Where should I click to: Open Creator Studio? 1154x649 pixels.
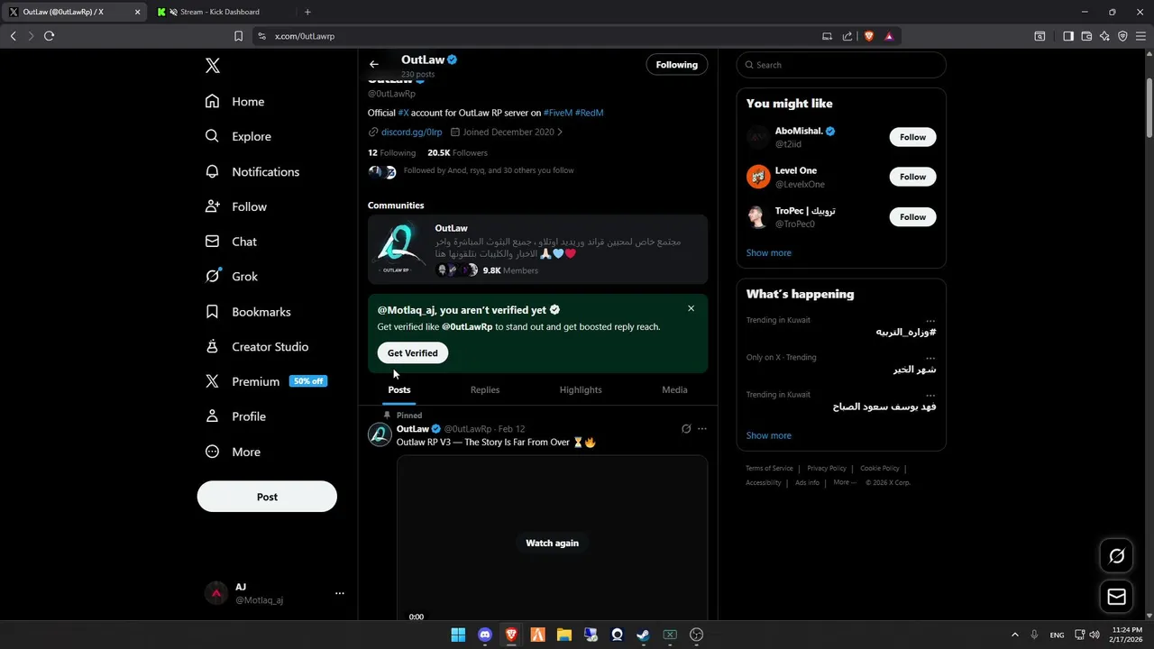pyautogui.click(x=257, y=347)
